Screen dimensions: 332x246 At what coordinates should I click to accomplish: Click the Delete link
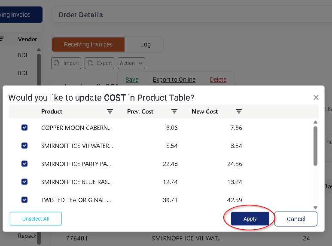pyautogui.click(x=218, y=80)
